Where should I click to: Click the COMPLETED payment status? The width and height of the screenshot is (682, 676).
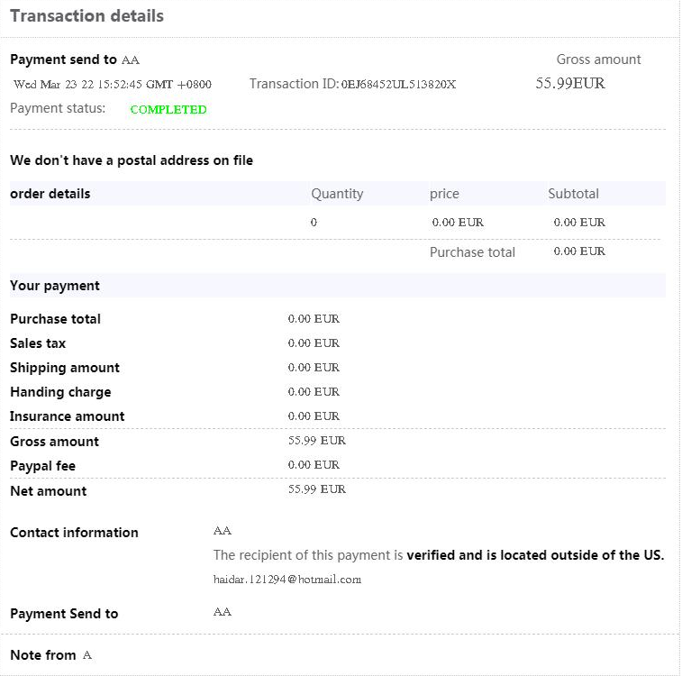coord(168,110)
